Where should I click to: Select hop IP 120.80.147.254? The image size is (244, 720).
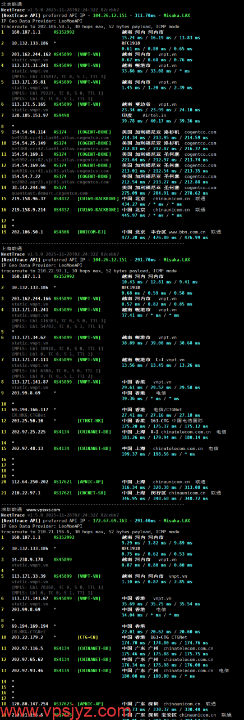coord(30,704)
